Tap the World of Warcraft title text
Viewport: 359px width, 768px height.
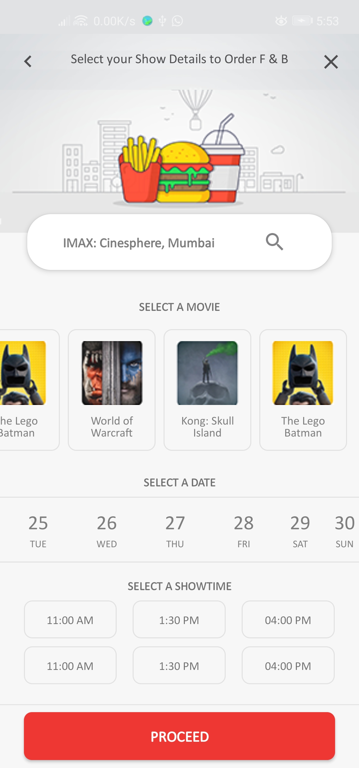(112, 427)
